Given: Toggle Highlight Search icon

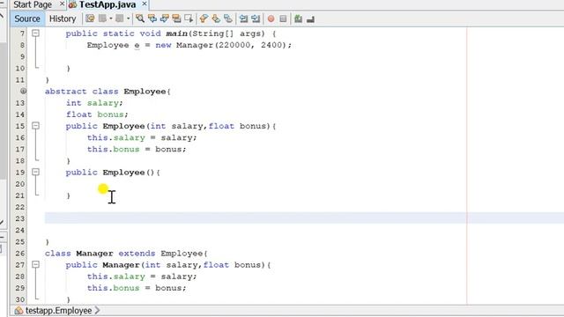Looking at the screenshot, I should 176,18.
